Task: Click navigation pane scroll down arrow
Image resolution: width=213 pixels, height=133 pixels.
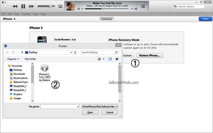Action: click(x=33, y=101)
